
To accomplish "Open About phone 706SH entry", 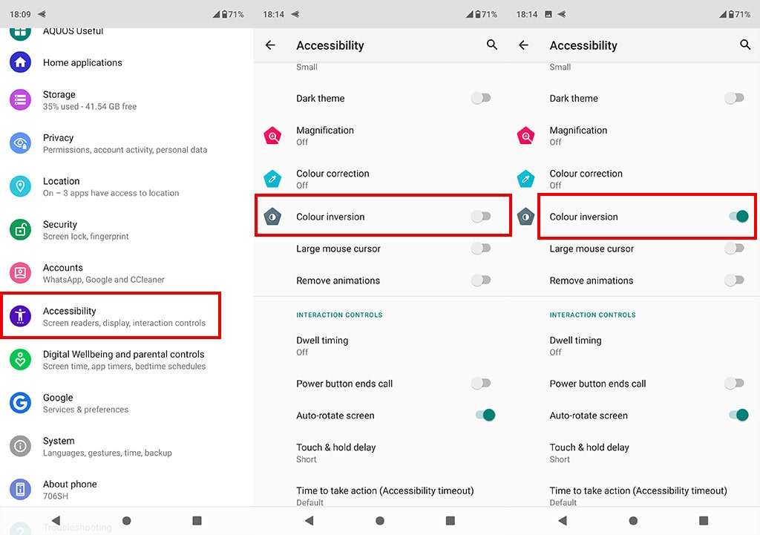I will click(x=126, y=490).
